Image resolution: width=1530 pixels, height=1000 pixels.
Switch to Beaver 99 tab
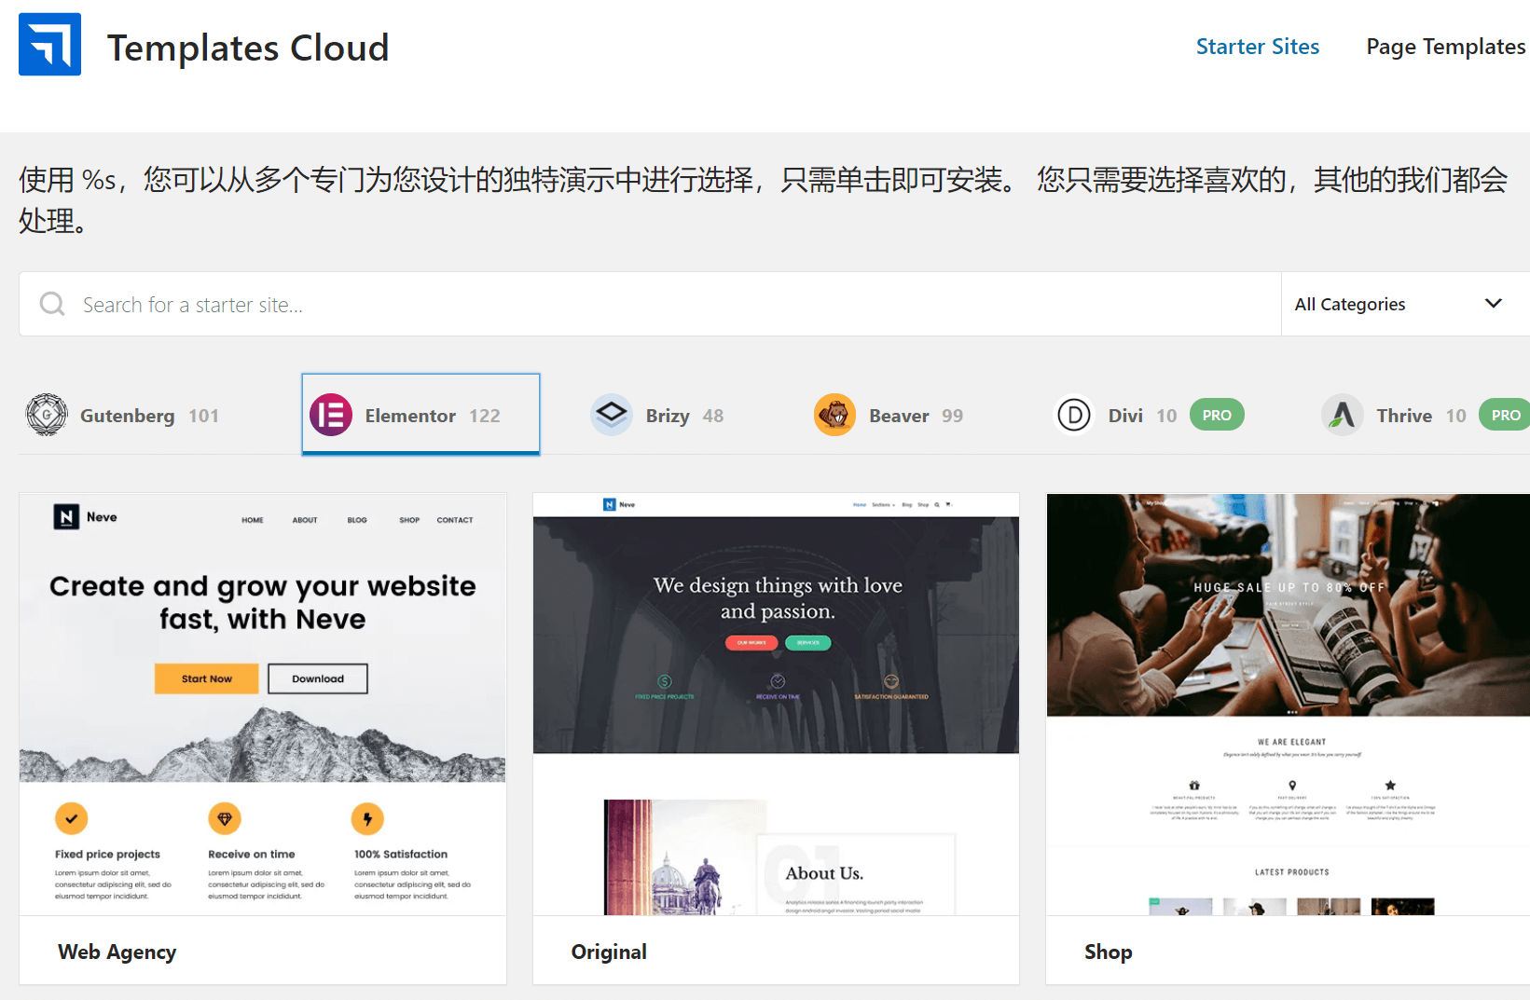click(x=889, y=416)
